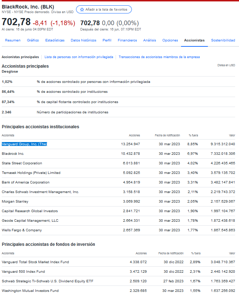Image resolution: width=239 pixels, height=294 pixels.
Task: Click the 1,02% insiders percentage
Action: tap(7, 82)
